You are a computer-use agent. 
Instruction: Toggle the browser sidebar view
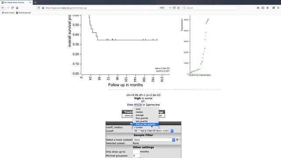pos(263,8)
